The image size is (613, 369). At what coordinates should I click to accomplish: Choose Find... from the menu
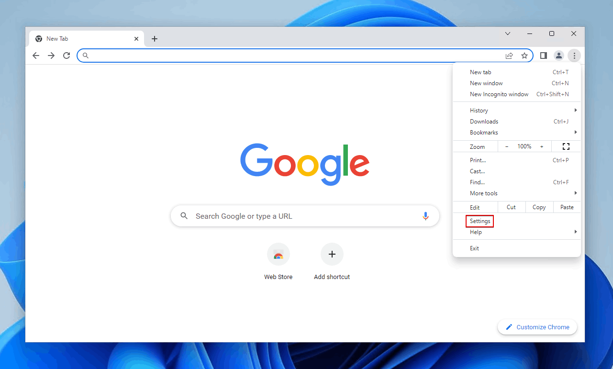517,182
